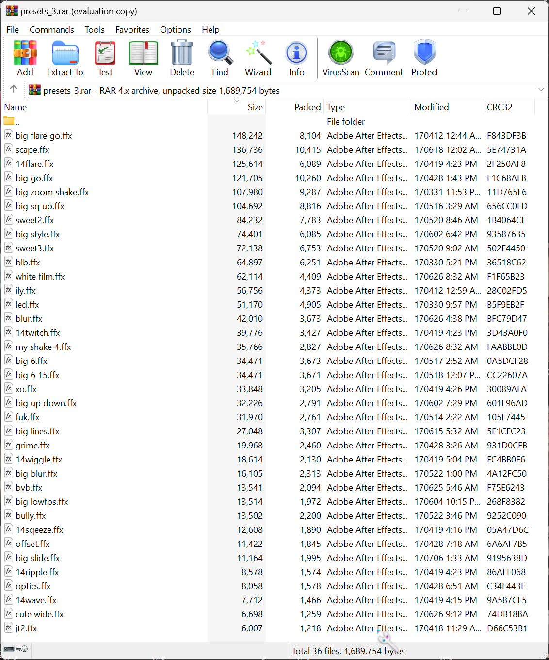Select big lowfps.ffx
Screen dimensions: 549x660
point(42,502)
